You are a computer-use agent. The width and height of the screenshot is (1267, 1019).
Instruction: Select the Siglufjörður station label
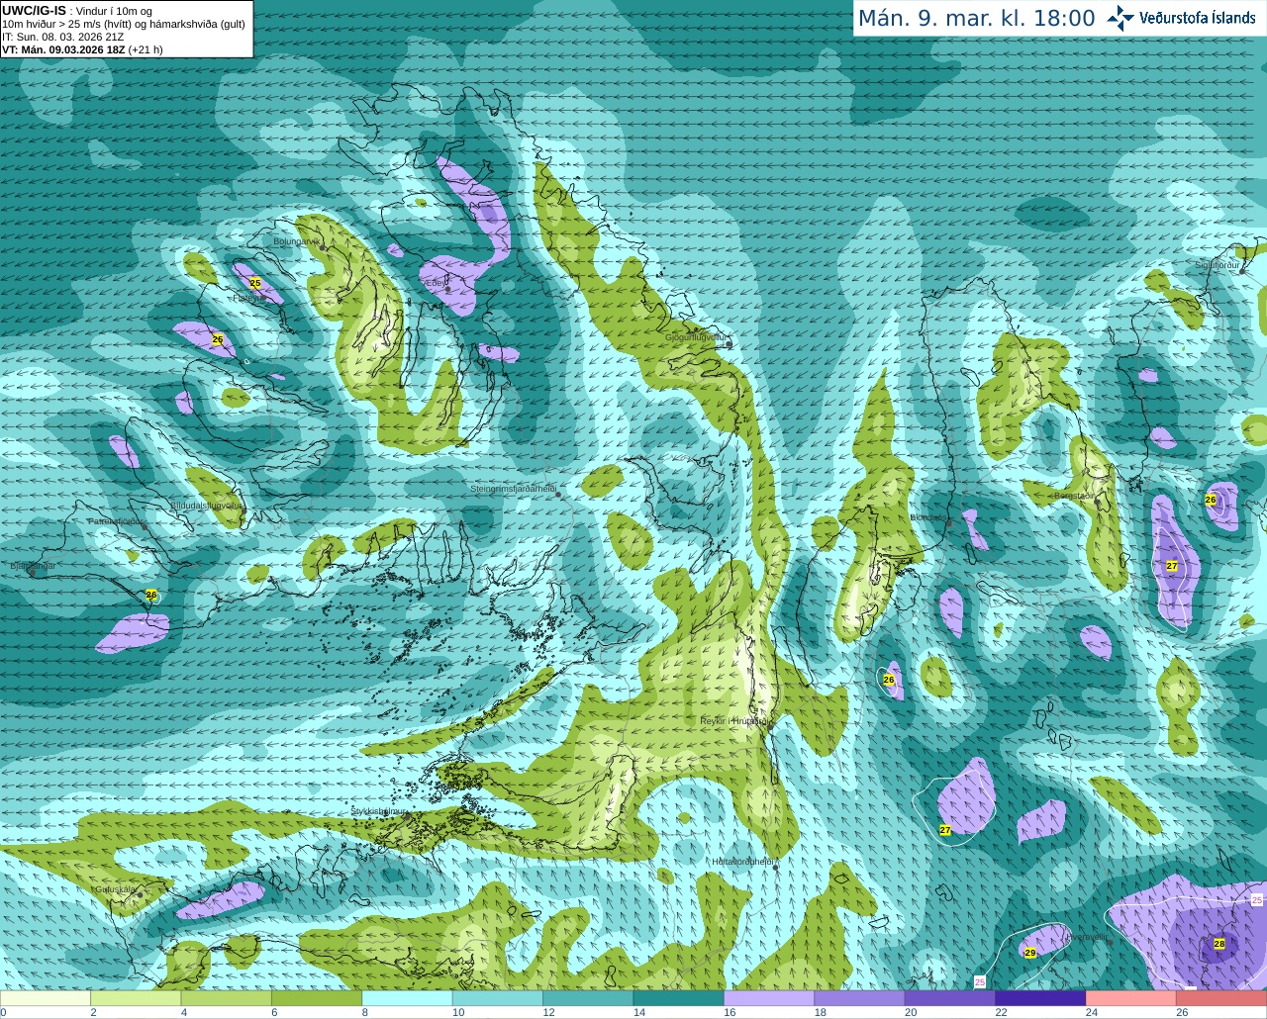coord(1218,265)
